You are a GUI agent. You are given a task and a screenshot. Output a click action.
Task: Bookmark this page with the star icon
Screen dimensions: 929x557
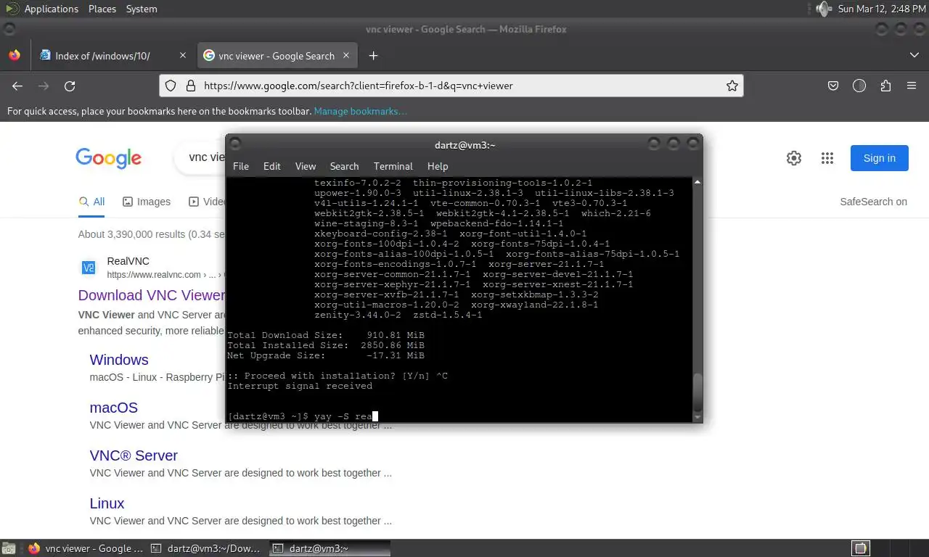tap(732, 86)
